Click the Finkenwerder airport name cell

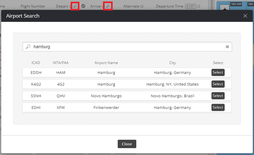click(x=106, y=107)
